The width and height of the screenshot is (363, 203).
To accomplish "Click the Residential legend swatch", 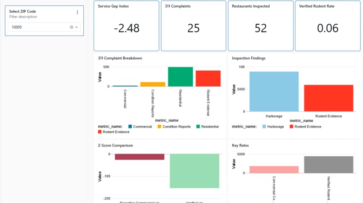I will click(x=198, y=127).
